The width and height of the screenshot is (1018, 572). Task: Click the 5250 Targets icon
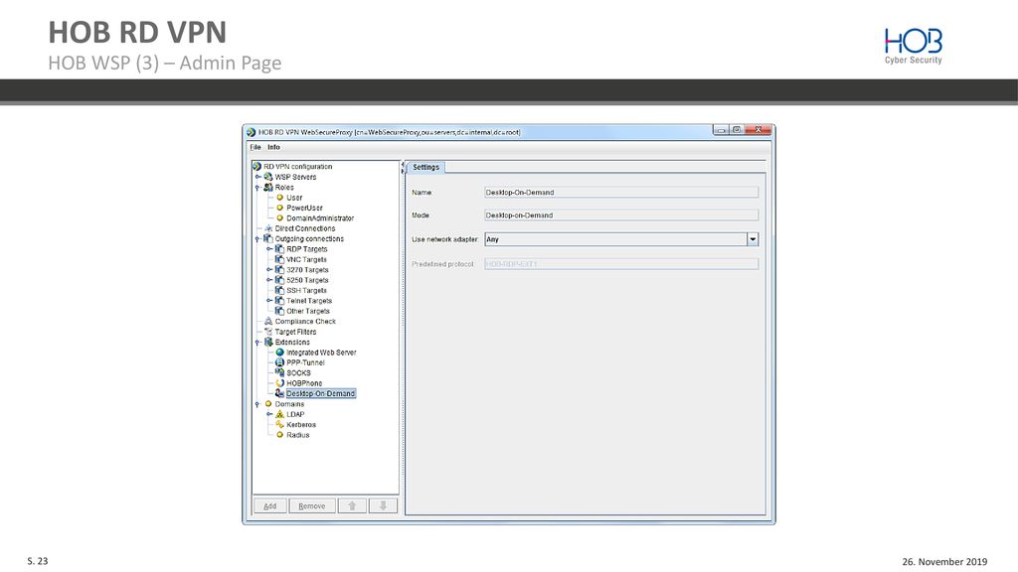tap(279, 280)
